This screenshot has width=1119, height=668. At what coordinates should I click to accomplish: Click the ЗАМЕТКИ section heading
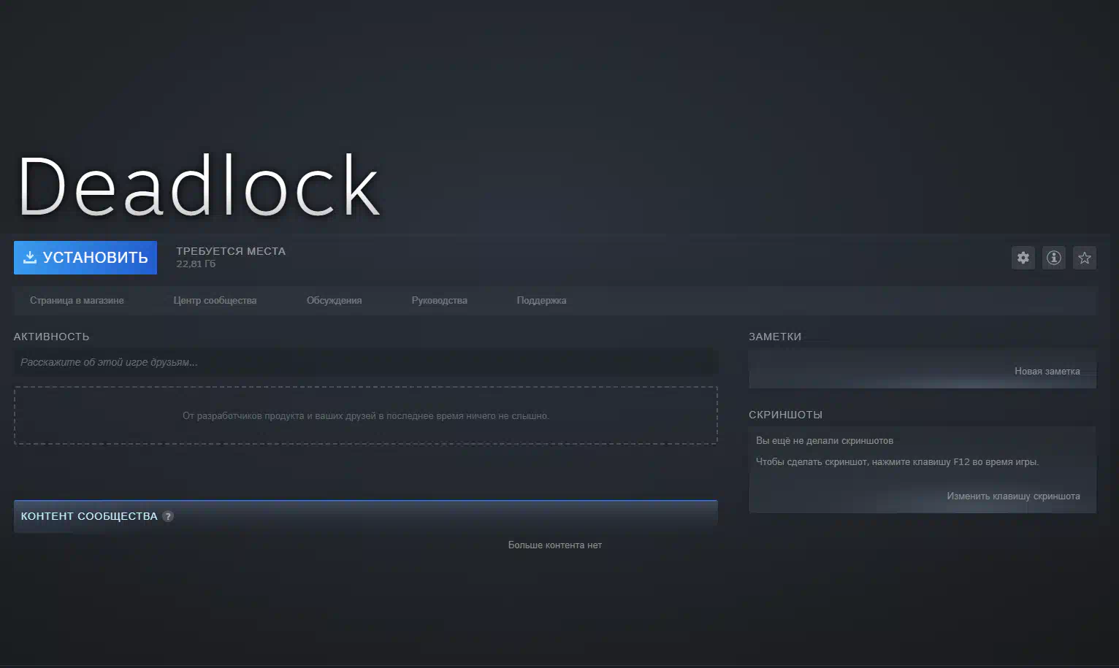pyautogui.click(x=775, y=337)
